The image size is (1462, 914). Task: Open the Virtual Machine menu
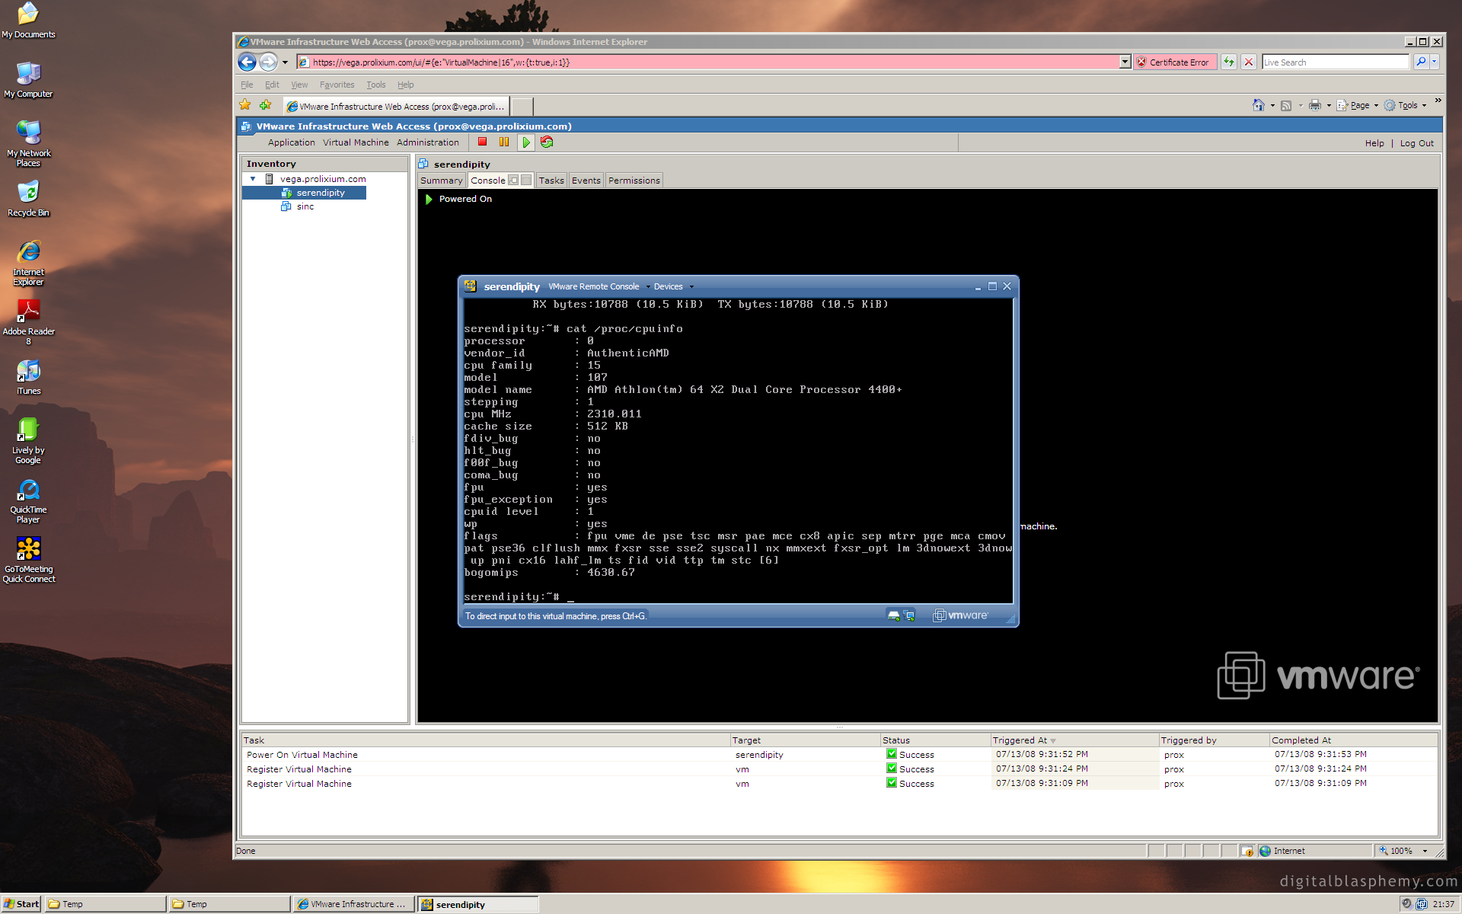click(x=356, y=142)
